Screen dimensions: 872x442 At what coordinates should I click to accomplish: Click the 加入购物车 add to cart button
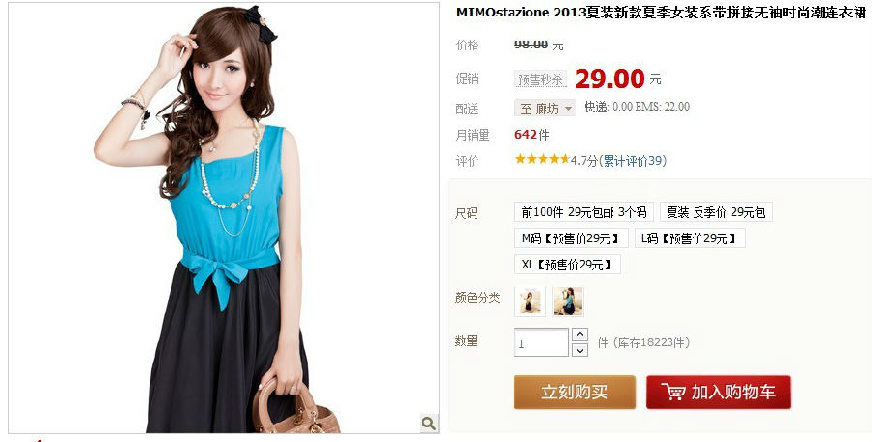click(x=718, y=392)
